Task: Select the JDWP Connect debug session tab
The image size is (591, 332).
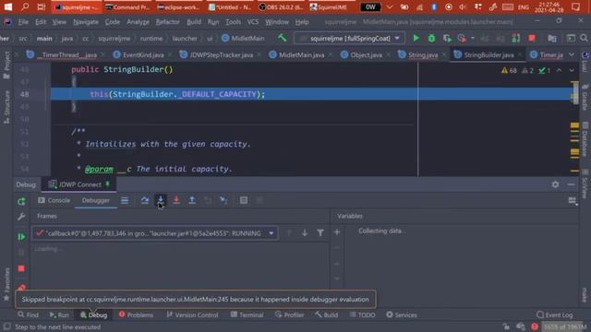Action: (79, 184)
